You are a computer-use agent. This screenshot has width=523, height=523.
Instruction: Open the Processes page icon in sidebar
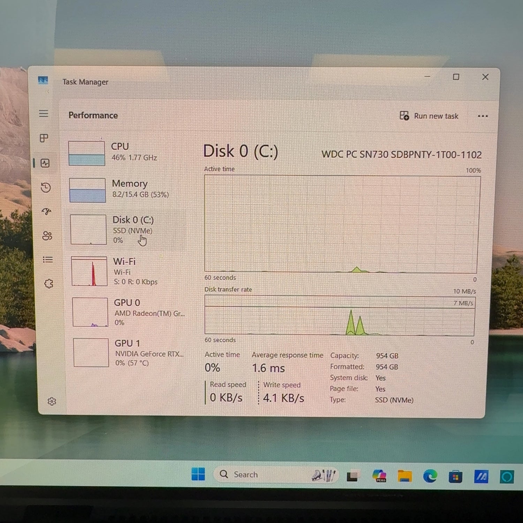coord(44,138)
